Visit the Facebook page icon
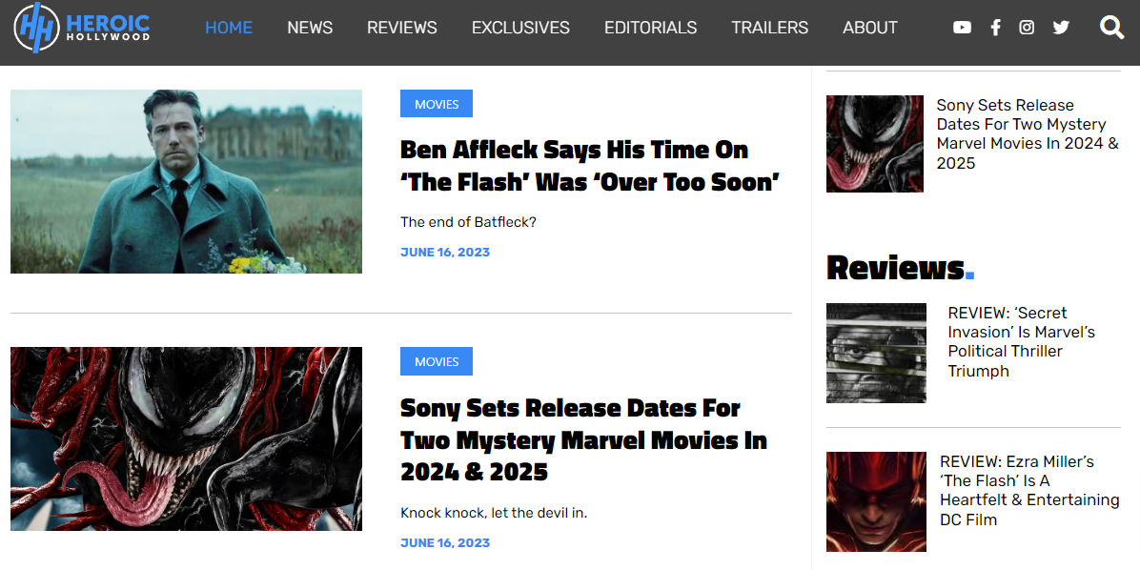 pos(995,28)
